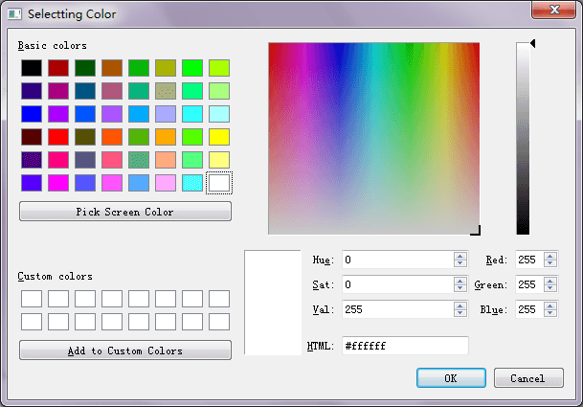Viewport: 583px width, 407px height.
Task: Pick the white basic color swatch
Action: [219, 182]
